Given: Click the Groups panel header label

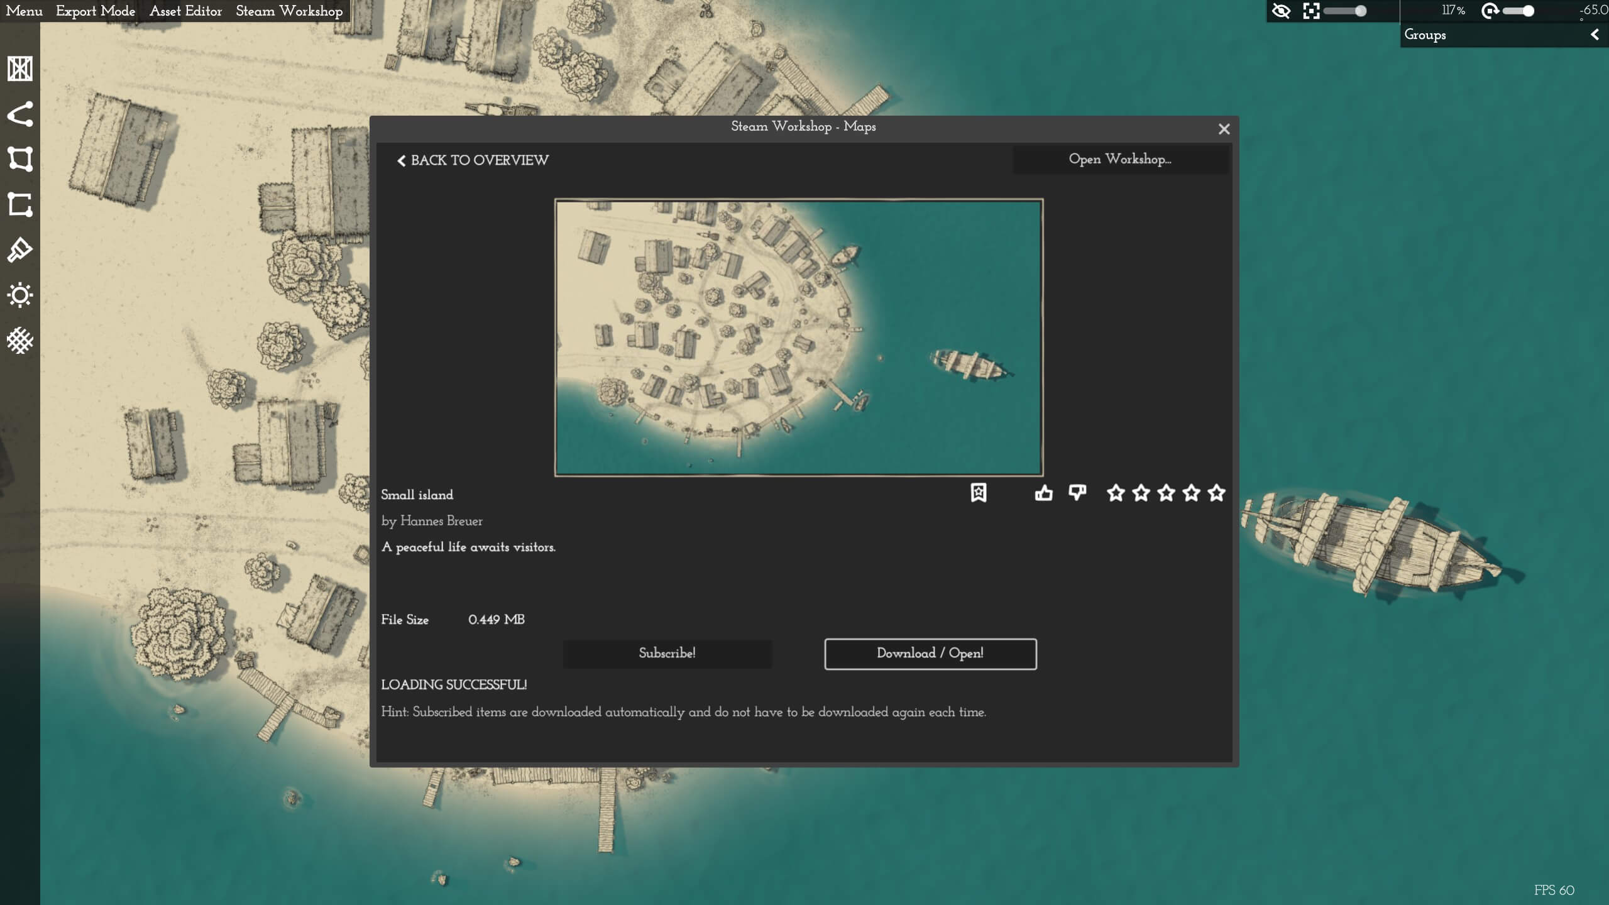Looking at the screenshot, I should coord(1425,35).
